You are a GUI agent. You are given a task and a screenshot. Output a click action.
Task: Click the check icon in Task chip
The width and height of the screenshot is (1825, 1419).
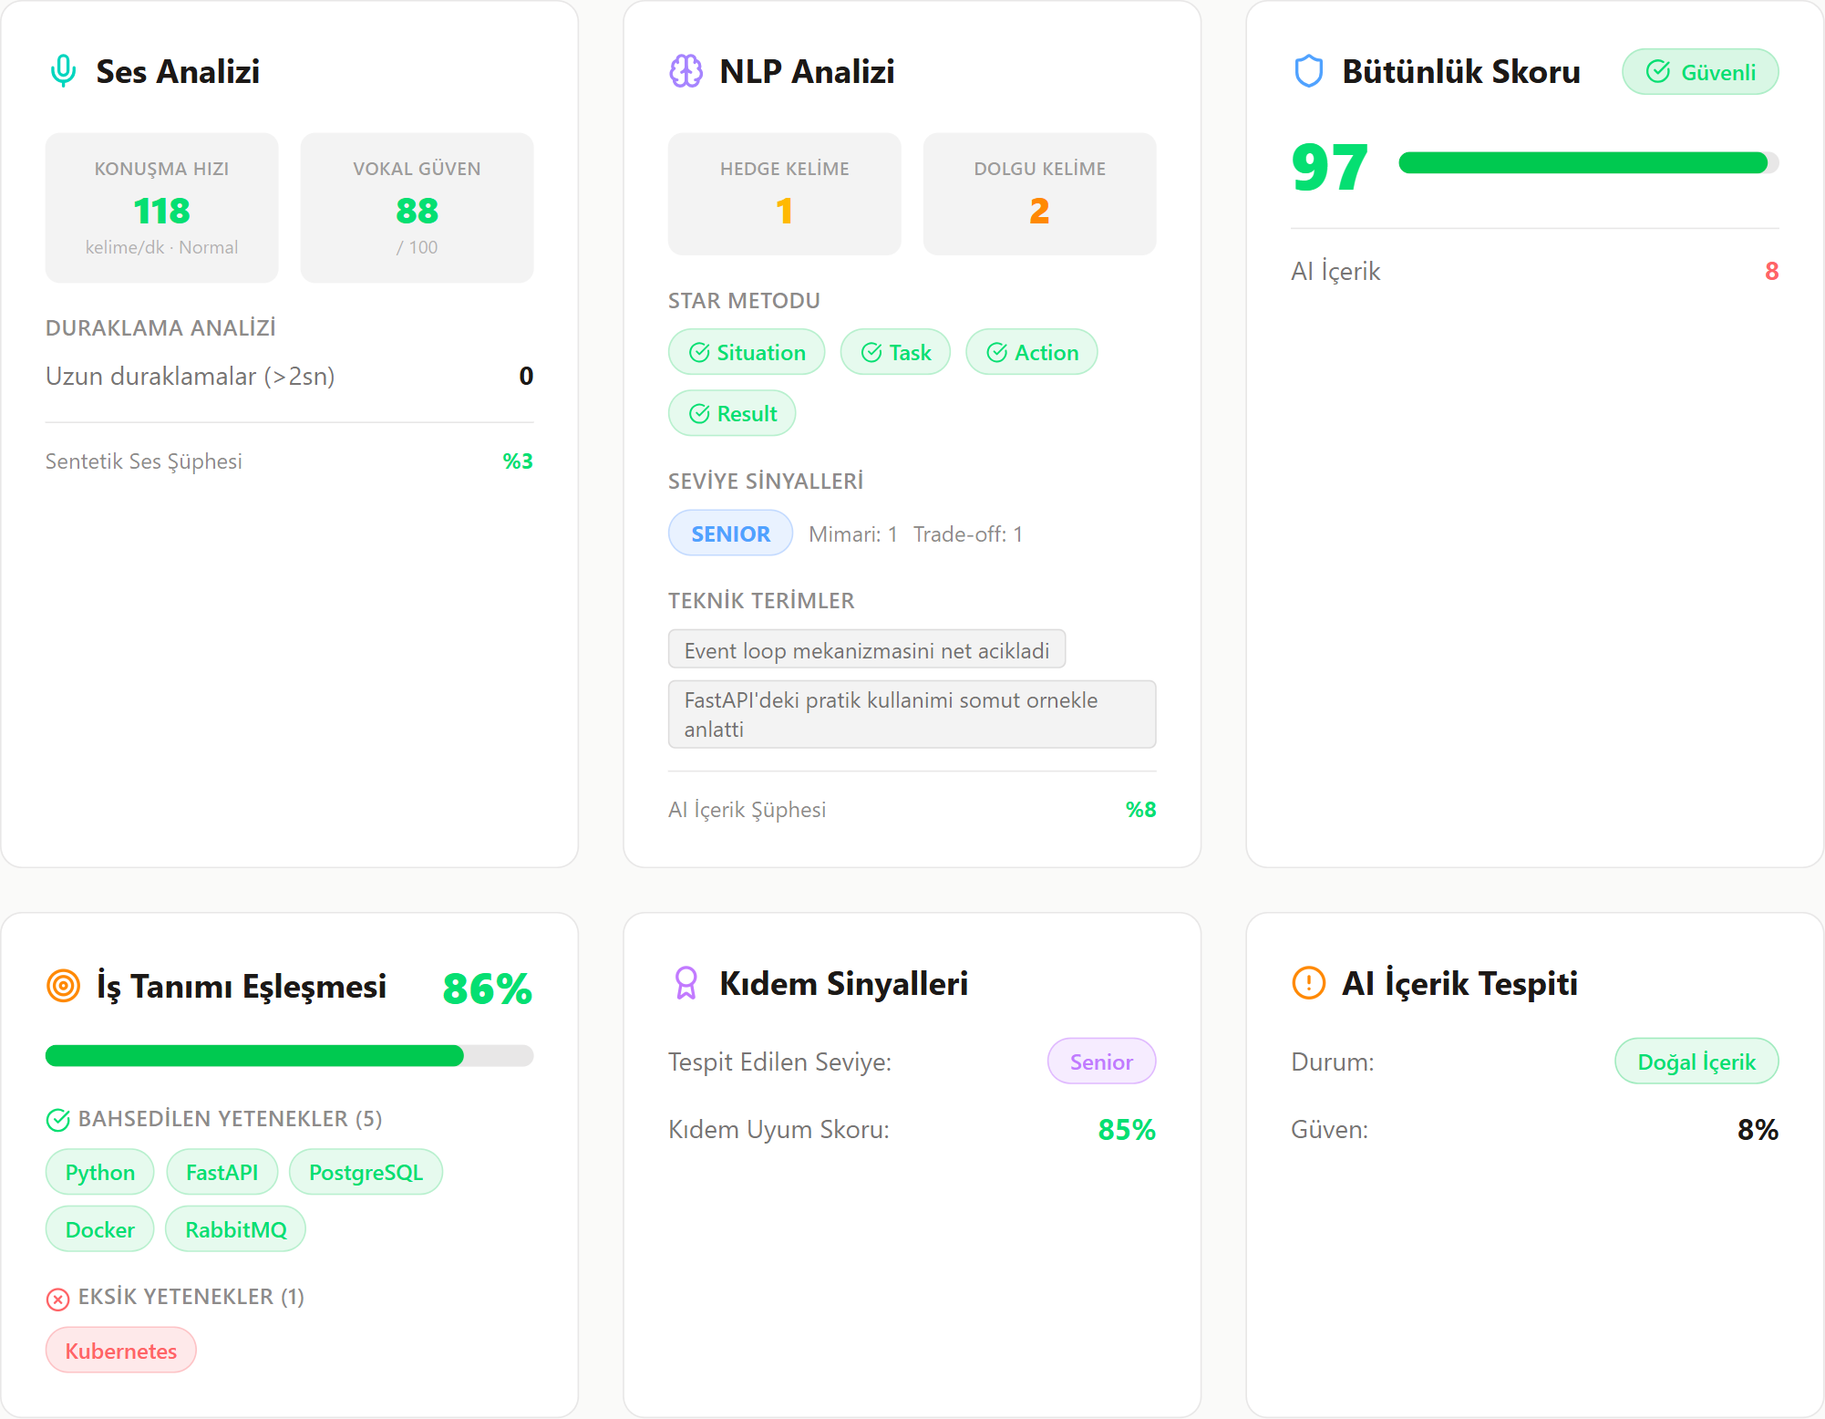click(871, 353)
